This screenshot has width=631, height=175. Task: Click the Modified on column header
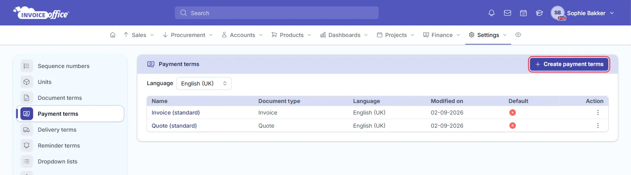(447, 101)
